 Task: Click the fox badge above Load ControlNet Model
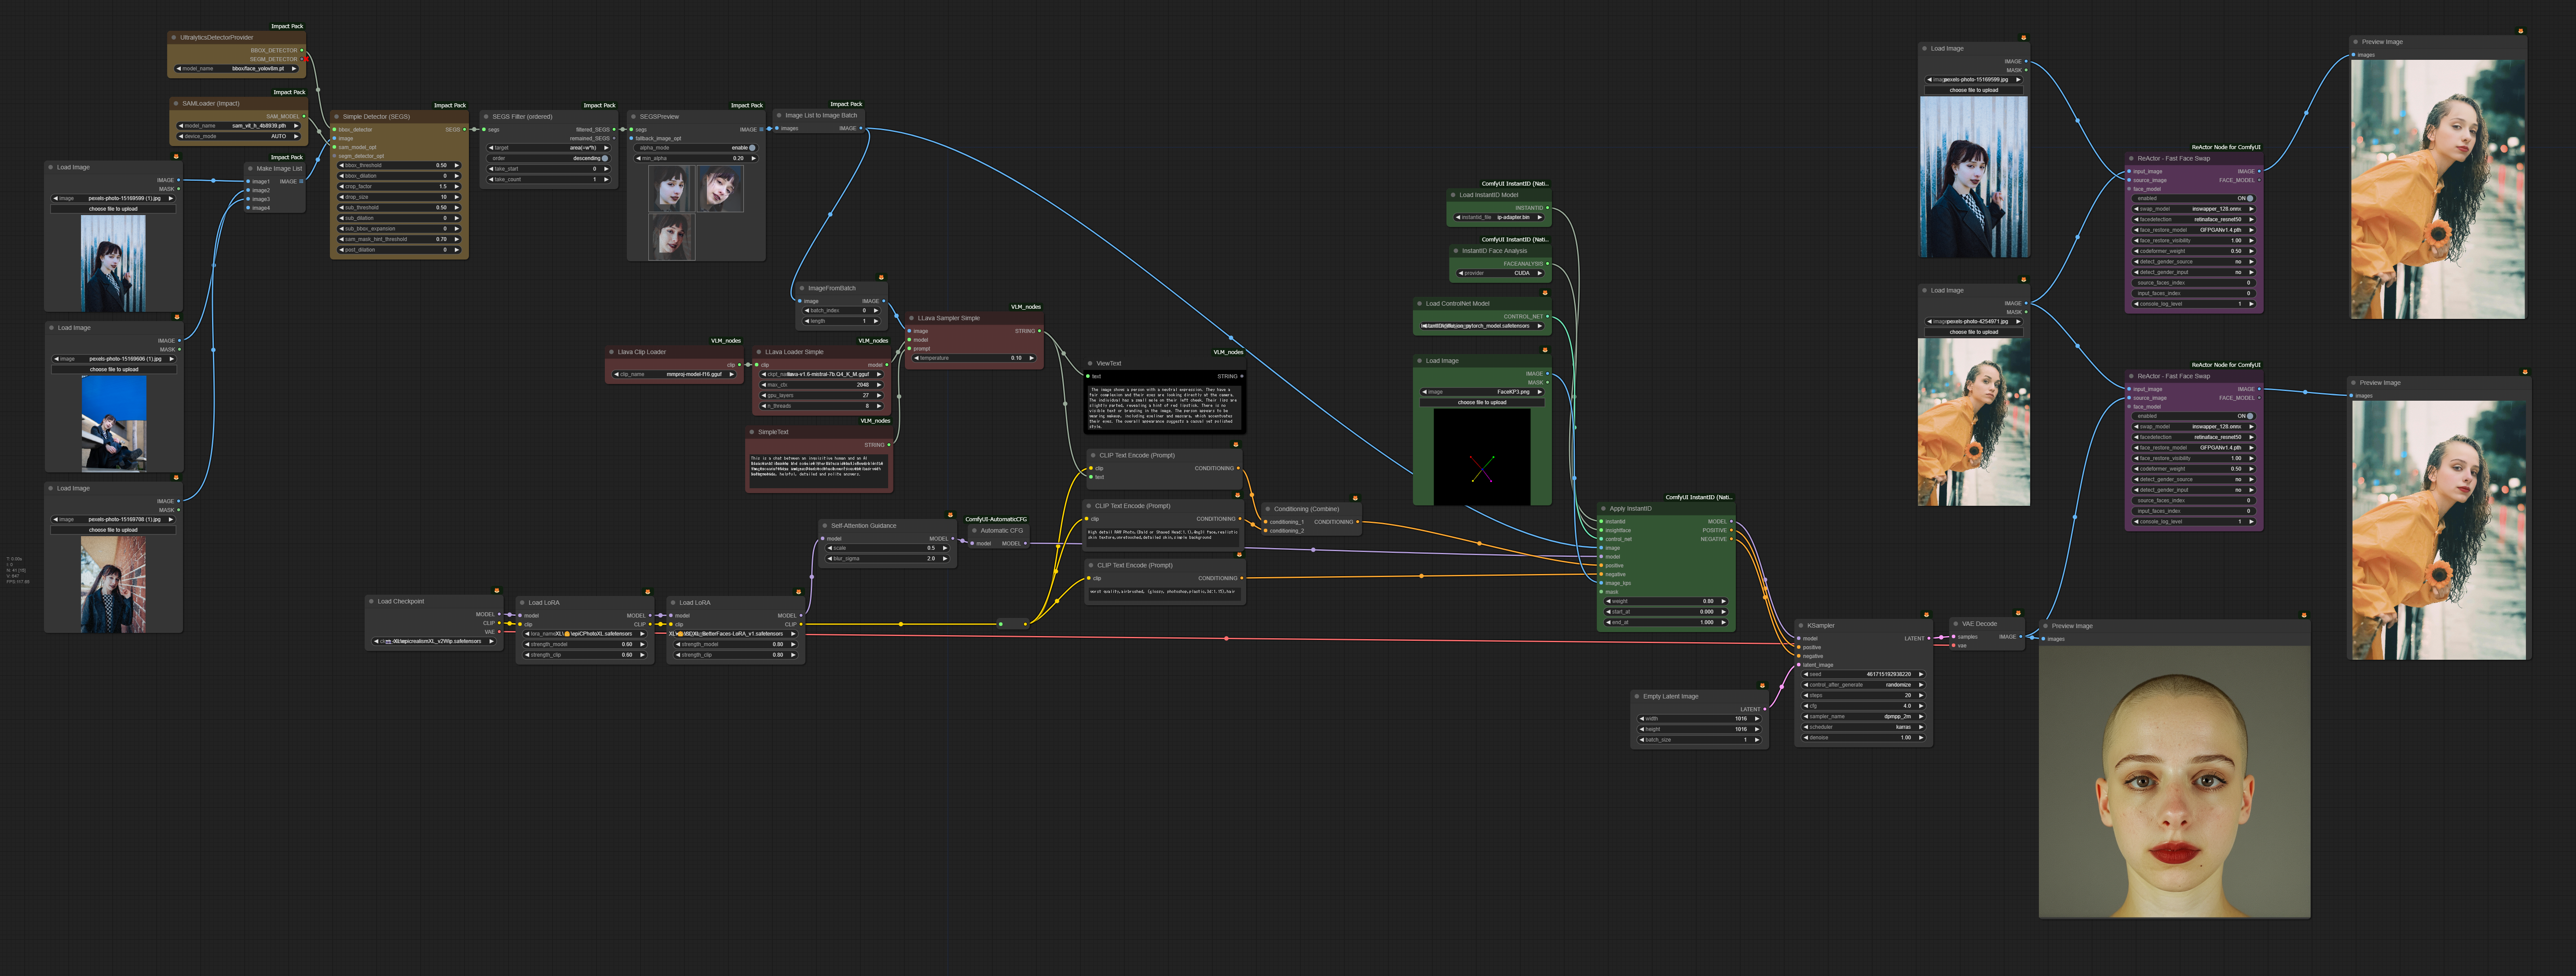point(1545,293)
